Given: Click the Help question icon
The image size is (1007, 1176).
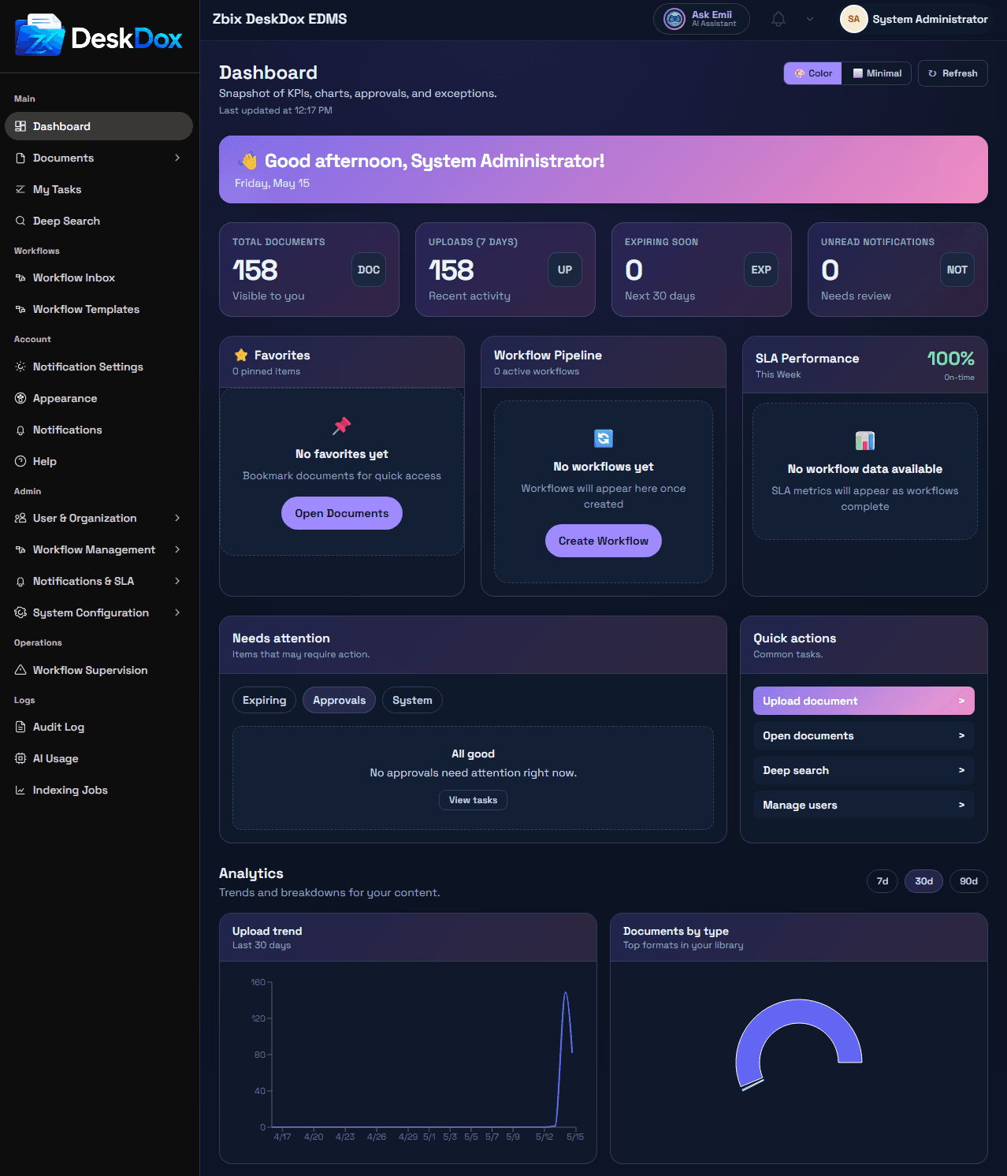Looking at the screenshot, I should 20,461.
